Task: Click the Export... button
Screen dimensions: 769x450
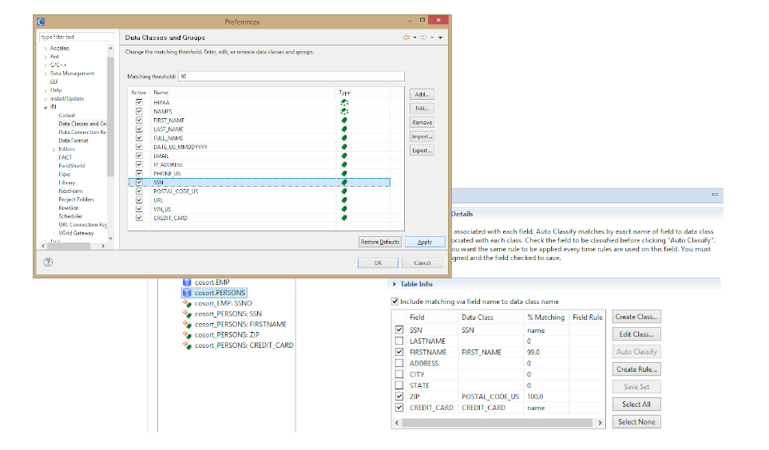Action: 422,151
